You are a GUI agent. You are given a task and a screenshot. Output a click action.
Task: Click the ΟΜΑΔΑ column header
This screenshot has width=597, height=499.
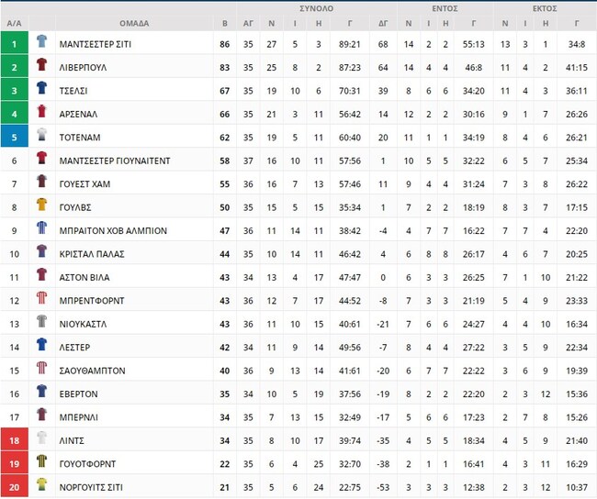click(x=134, y=24)
